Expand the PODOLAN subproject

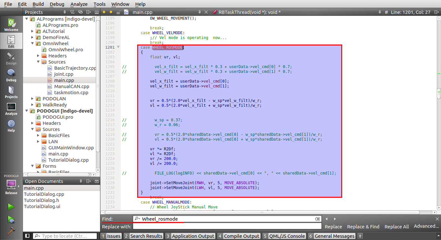(32, 99)
